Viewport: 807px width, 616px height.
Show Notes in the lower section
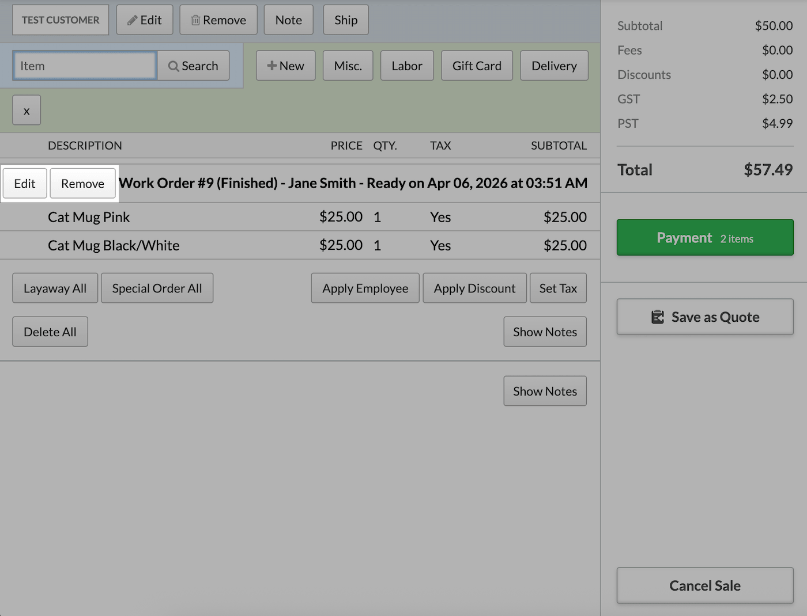[545, 391]
